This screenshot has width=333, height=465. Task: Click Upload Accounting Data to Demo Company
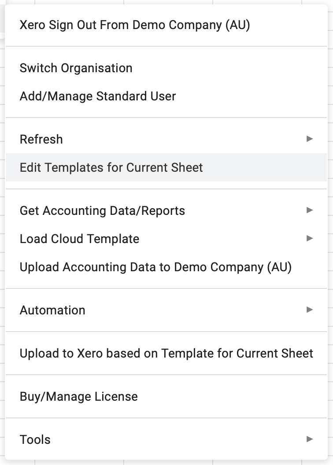(166, 267)
